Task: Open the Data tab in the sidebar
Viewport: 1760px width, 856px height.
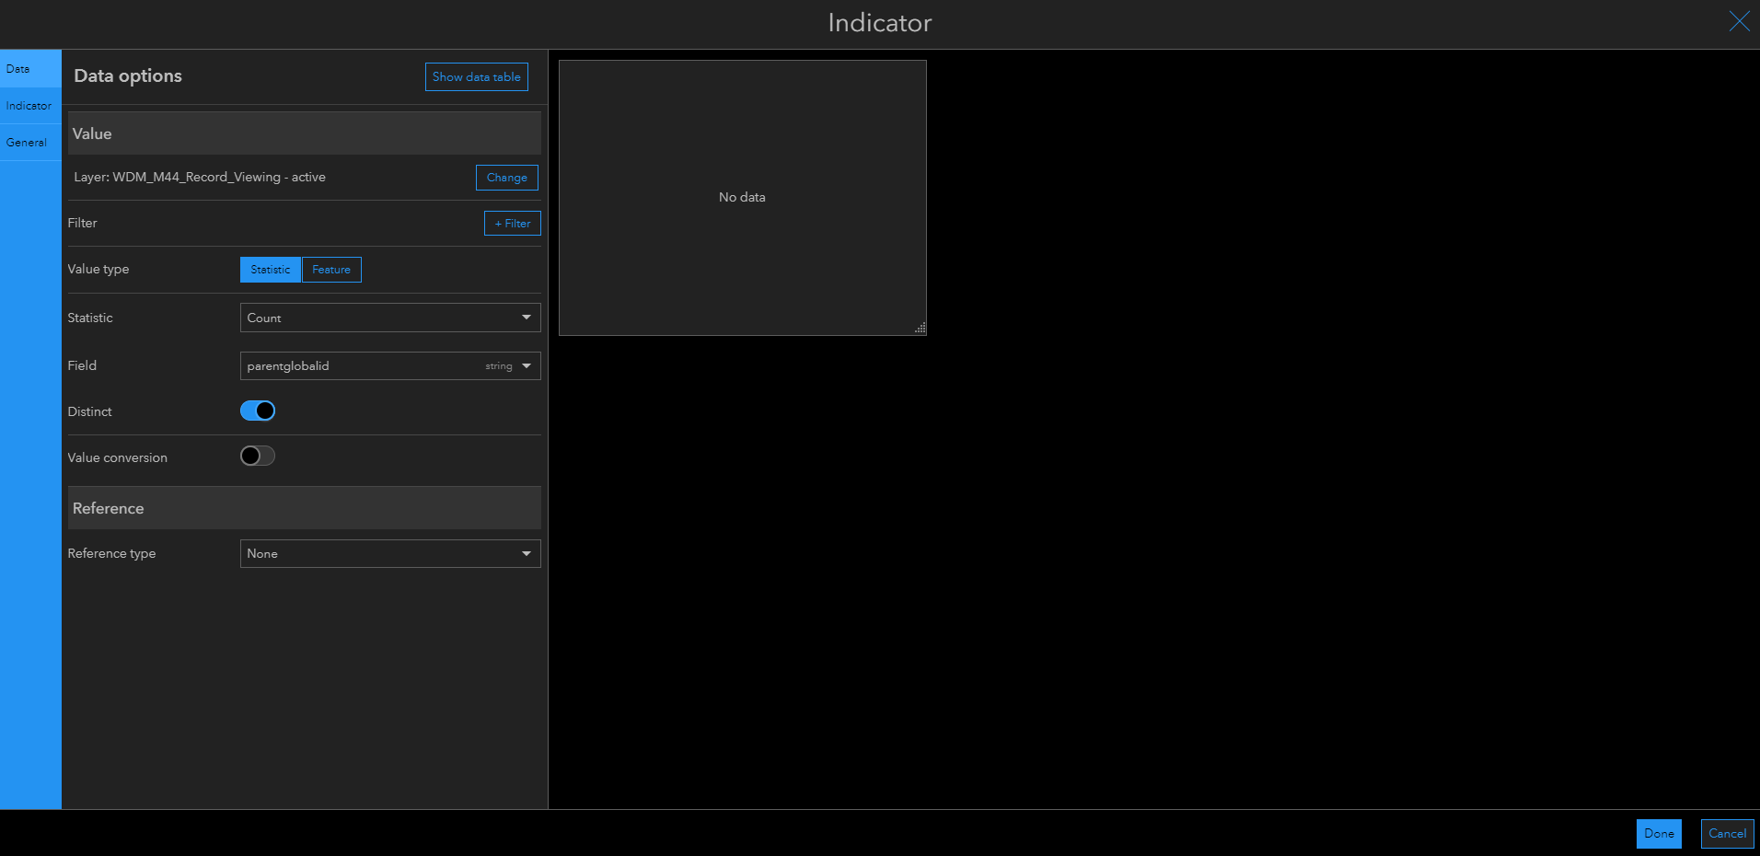Action: point(30,69)
